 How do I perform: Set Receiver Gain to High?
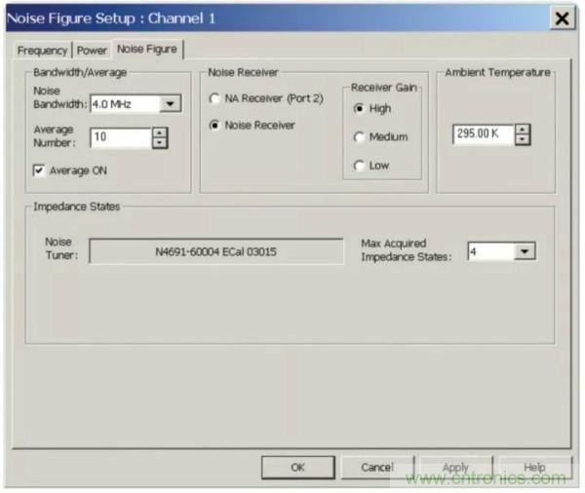click(x=359, y=108)
